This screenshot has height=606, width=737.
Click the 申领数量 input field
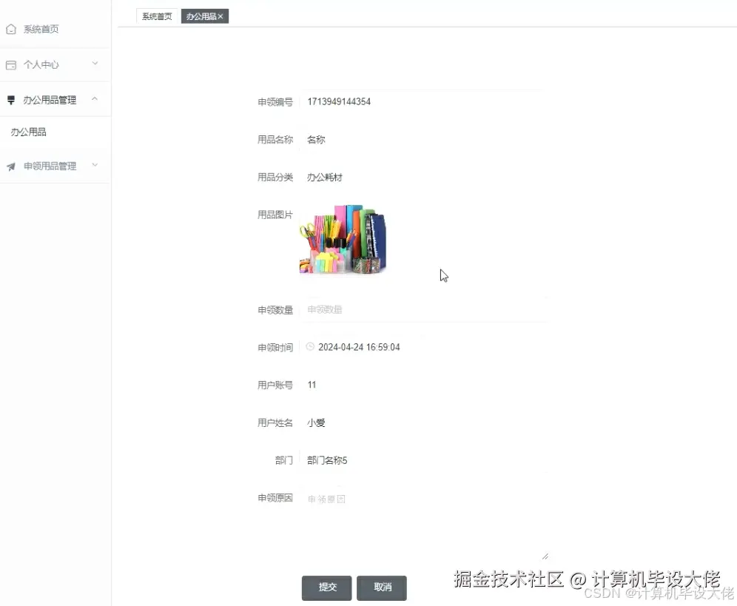coord(407,309)
